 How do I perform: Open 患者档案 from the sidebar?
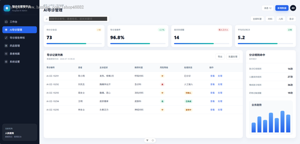tap(19, 54)
